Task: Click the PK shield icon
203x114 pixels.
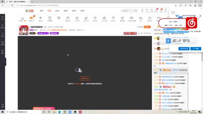Action: (95, 18)
